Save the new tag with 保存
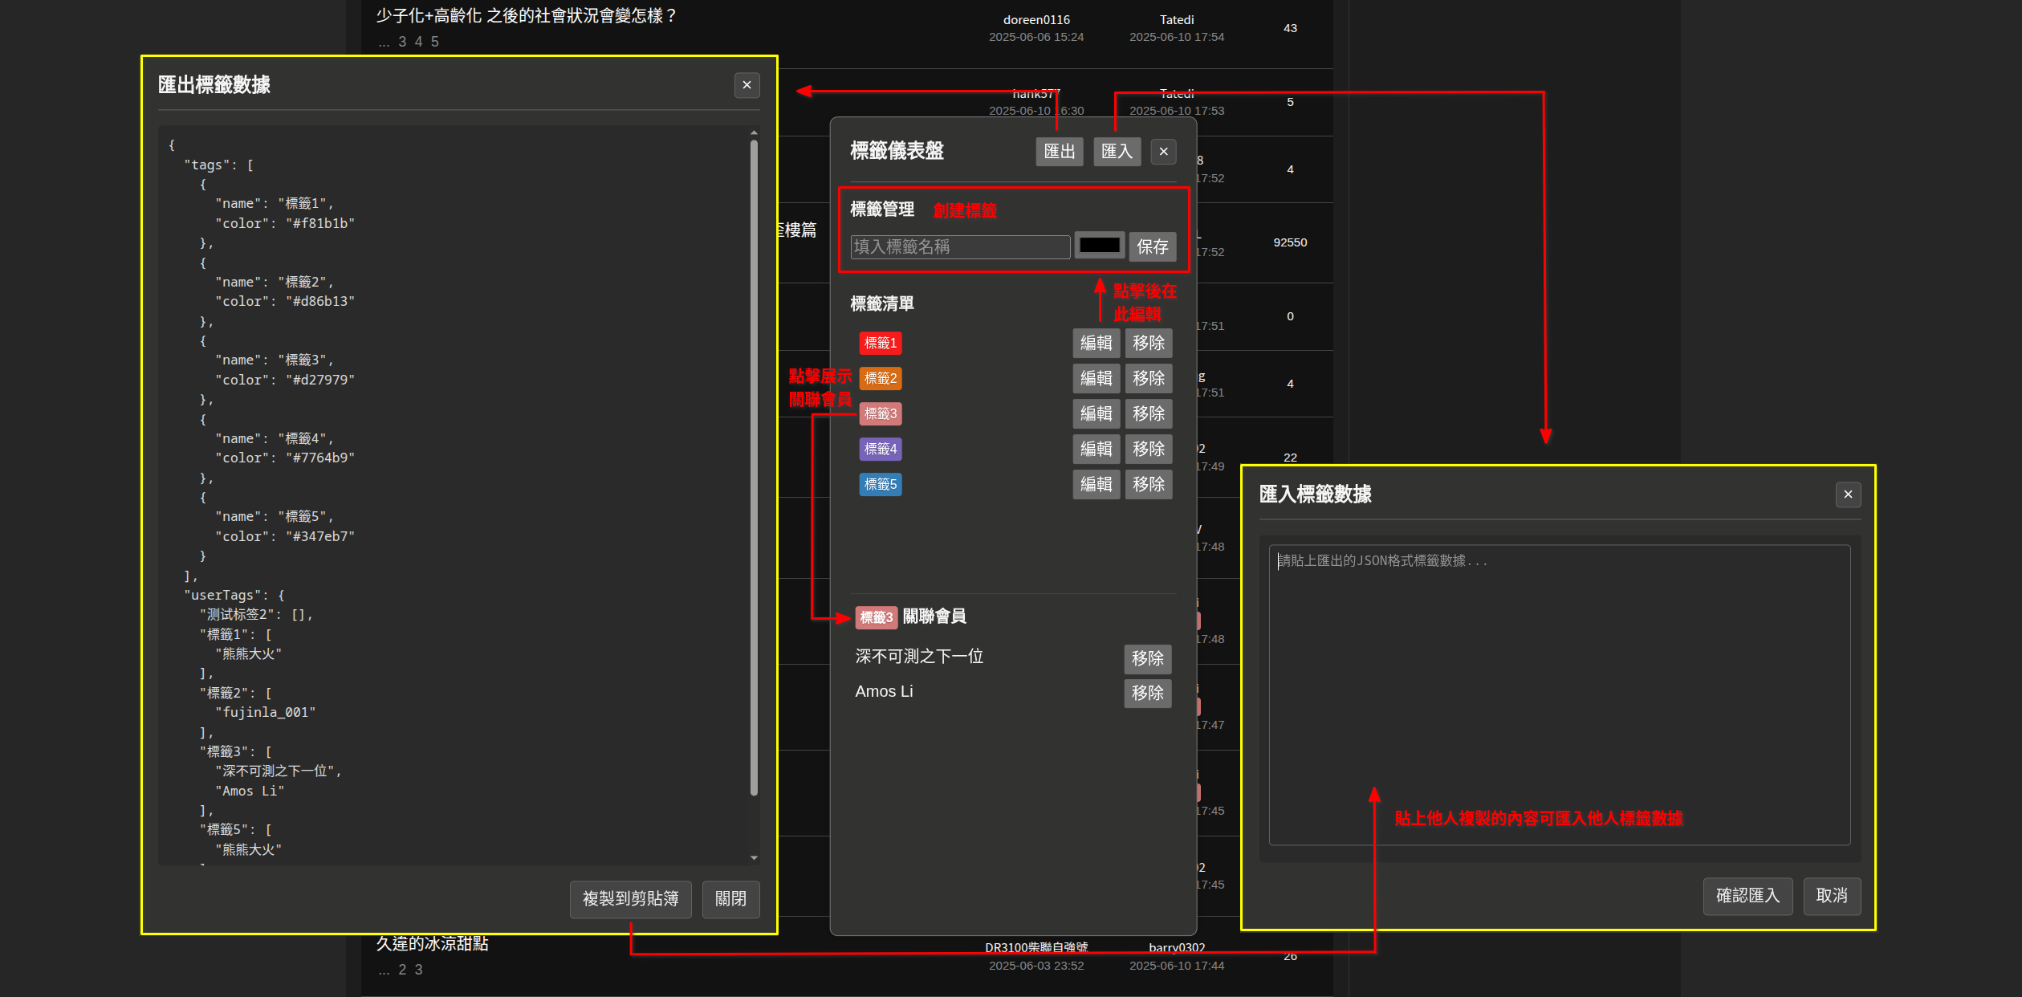 point(1152,246)
